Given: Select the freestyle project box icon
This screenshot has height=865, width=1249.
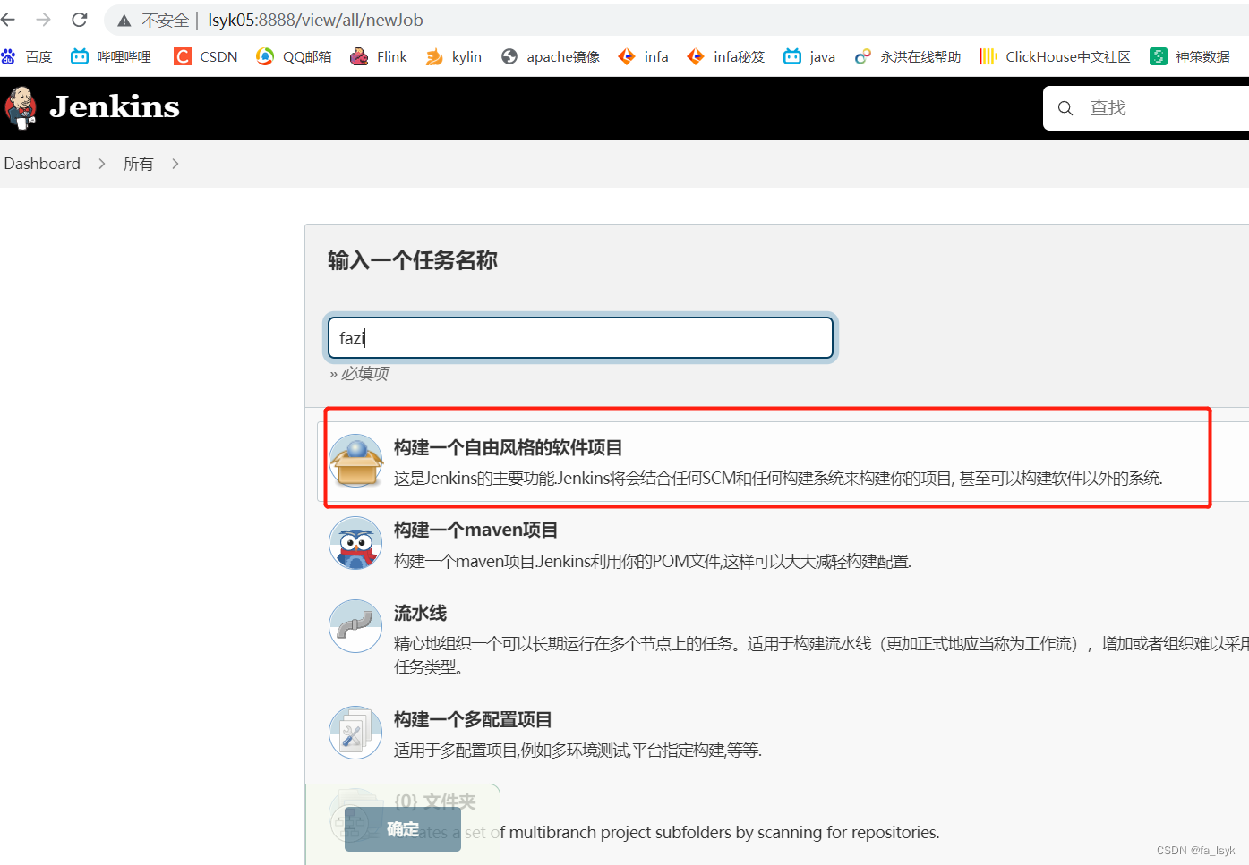Looking at the screenshot, I should 356,461.
